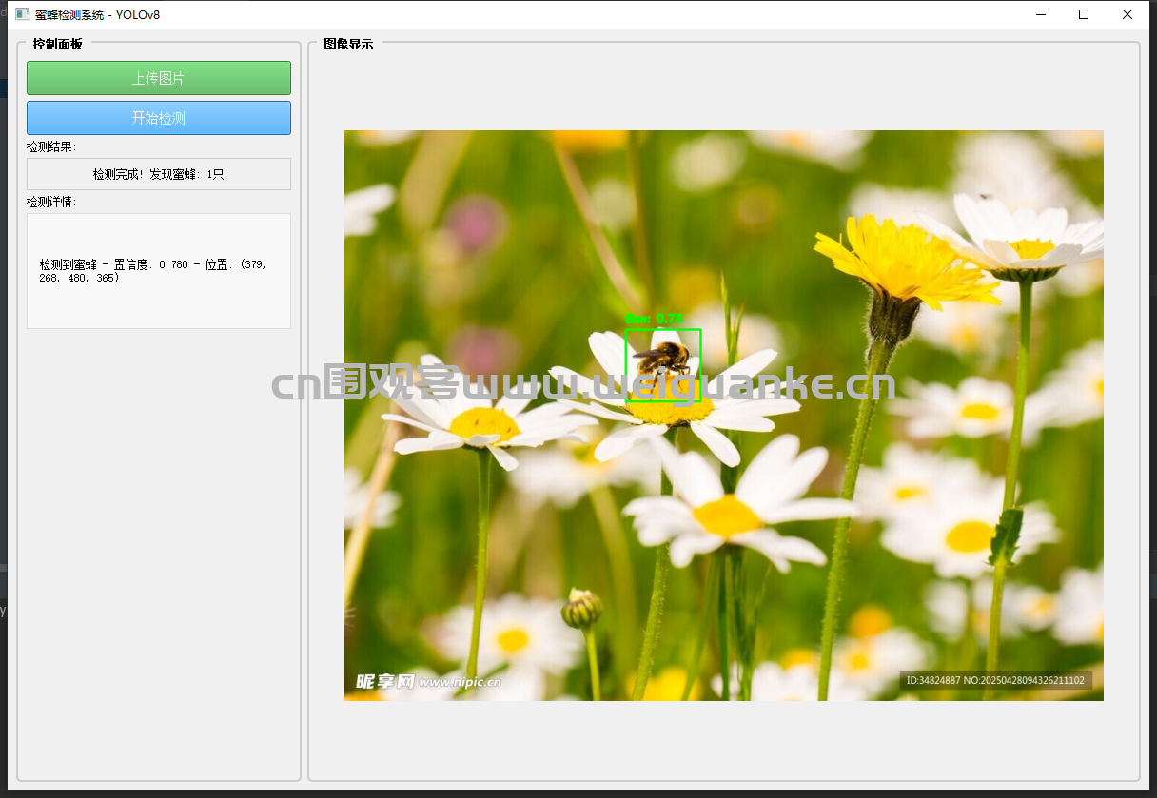1157x798 pixels.
Task: Click the 上传图片 upload button
Action: 158,78
